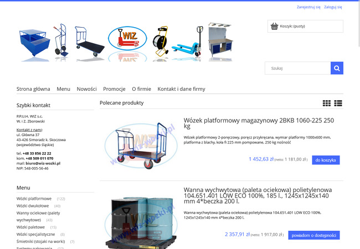Click the Polecane produkty heading

click(x=122, y=103)
